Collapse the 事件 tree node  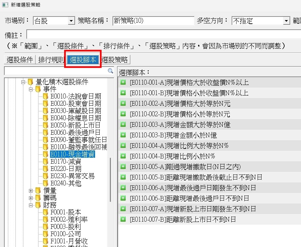point(31,89)
